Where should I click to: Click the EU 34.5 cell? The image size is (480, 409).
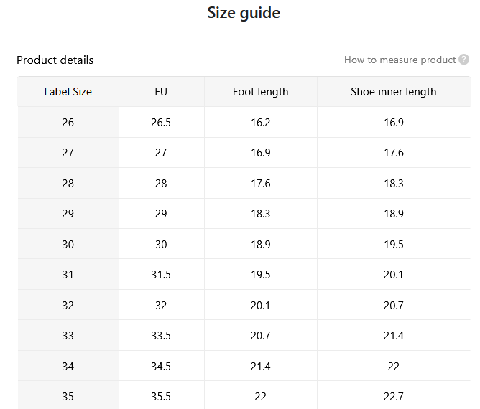(x=161, y=366)
